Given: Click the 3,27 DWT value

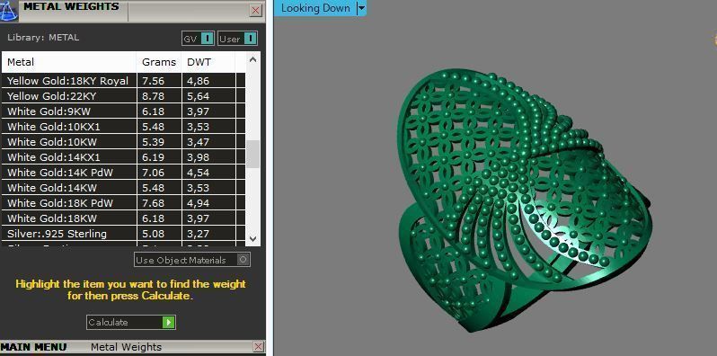Looking at the screenshot, I should click(x=198, y=234).
